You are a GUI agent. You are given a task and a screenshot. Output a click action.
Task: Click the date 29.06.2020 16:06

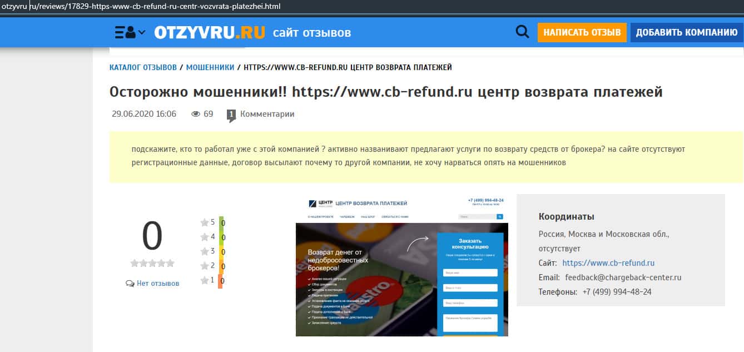(x=144, y=114)
